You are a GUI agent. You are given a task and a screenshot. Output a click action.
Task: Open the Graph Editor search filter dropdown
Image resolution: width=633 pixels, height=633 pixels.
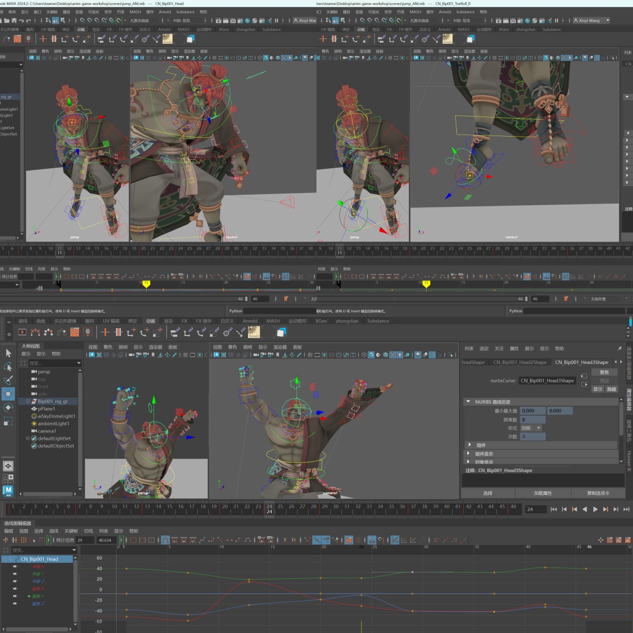point(74,550)
